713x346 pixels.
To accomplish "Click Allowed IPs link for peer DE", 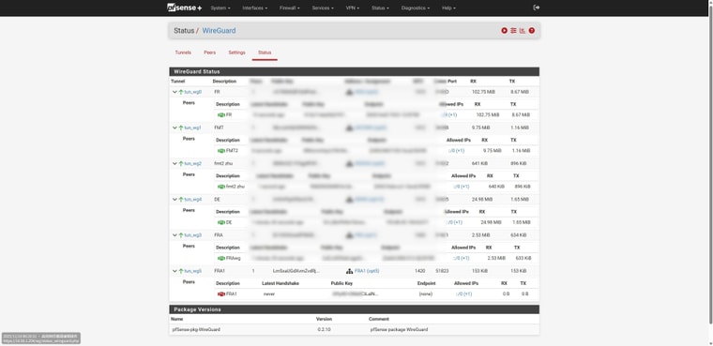I will 454,222.
